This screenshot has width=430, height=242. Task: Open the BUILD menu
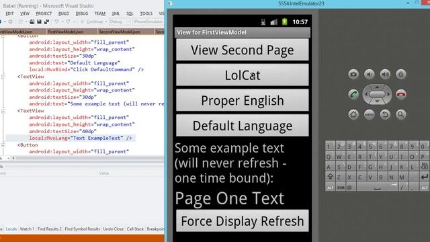tap(64, 13)
